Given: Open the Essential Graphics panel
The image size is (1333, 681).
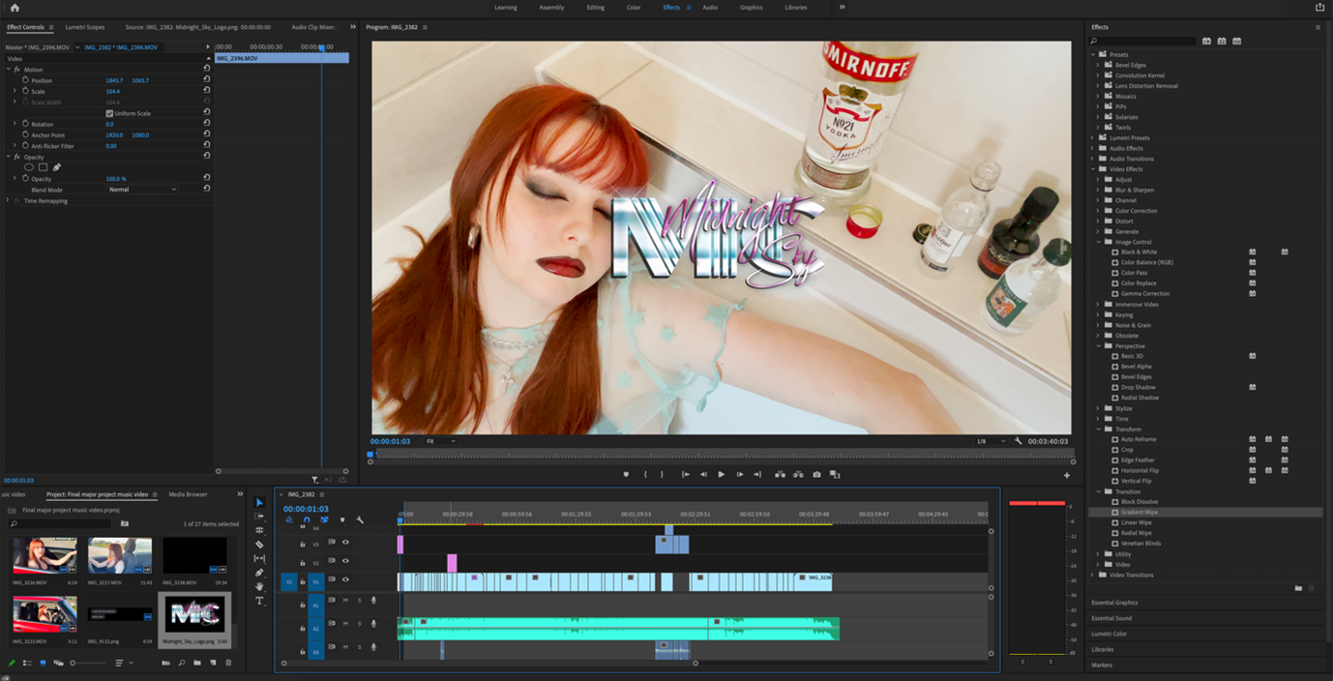Looking at the screenshot, I should [x=1114, y=603].
